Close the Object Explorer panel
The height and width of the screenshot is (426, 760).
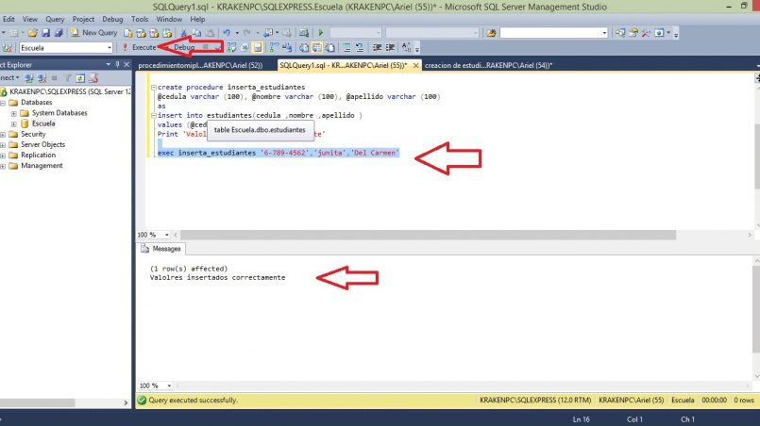(127, 64)
